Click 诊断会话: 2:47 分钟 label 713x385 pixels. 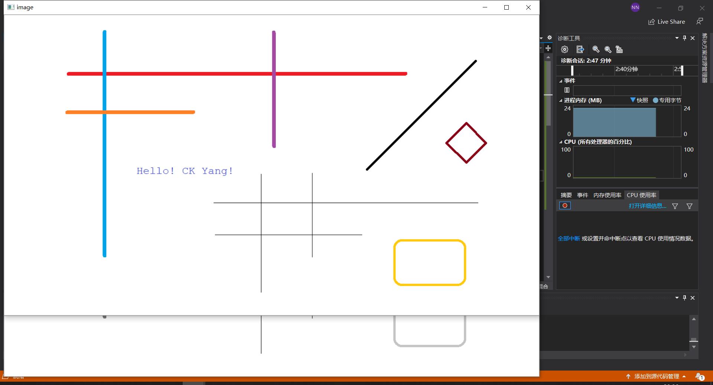point(586,60)
